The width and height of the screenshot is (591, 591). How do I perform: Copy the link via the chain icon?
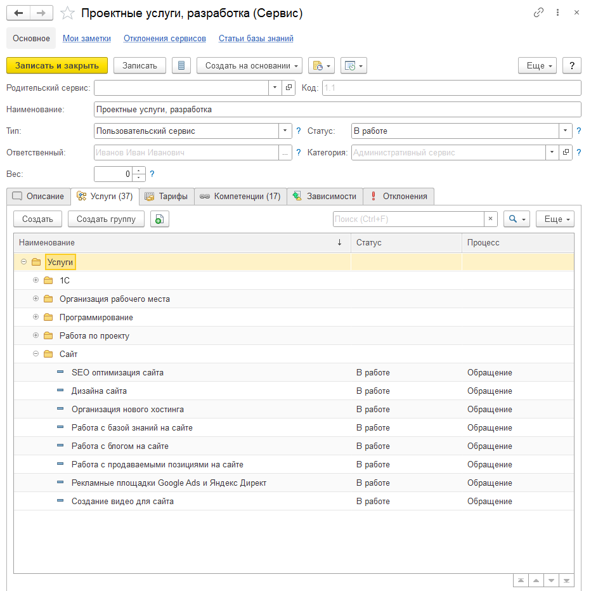pos(538,13)
